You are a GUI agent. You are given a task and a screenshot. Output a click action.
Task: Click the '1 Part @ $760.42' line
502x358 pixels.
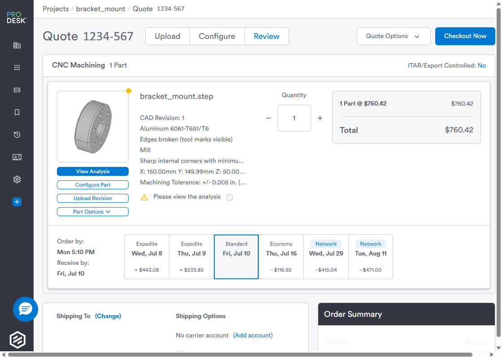click(406, 103)
